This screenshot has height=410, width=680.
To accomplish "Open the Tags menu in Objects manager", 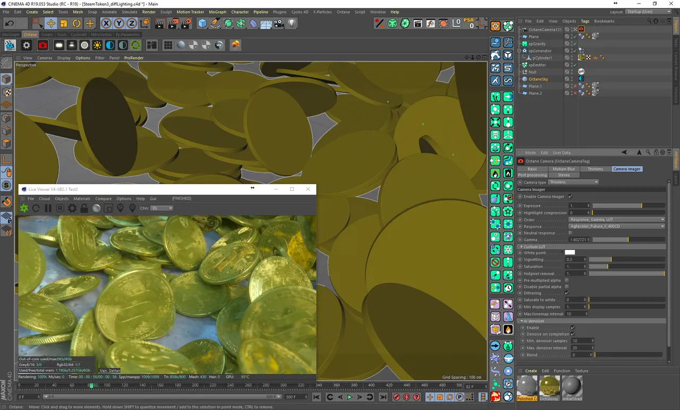I will click(x=584, y=21).
